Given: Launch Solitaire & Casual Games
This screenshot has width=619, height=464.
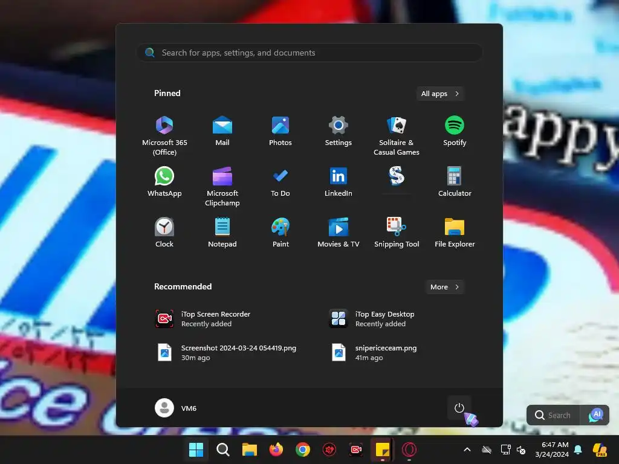Looking at the screenshot, I should tap(397, 135).
